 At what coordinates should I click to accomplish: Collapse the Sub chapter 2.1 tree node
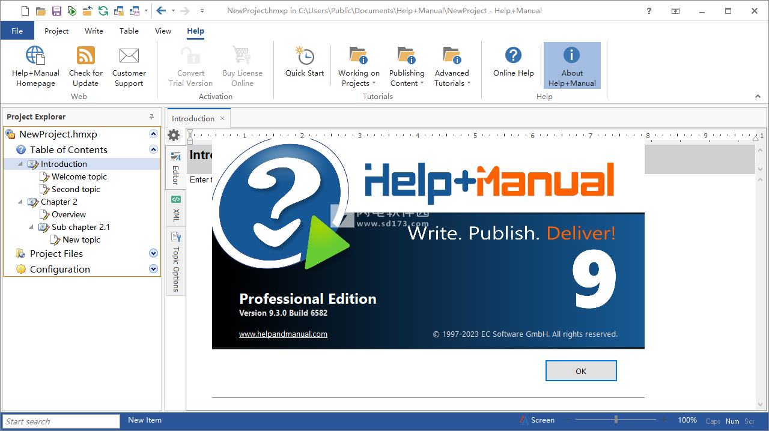coord(31,227)
